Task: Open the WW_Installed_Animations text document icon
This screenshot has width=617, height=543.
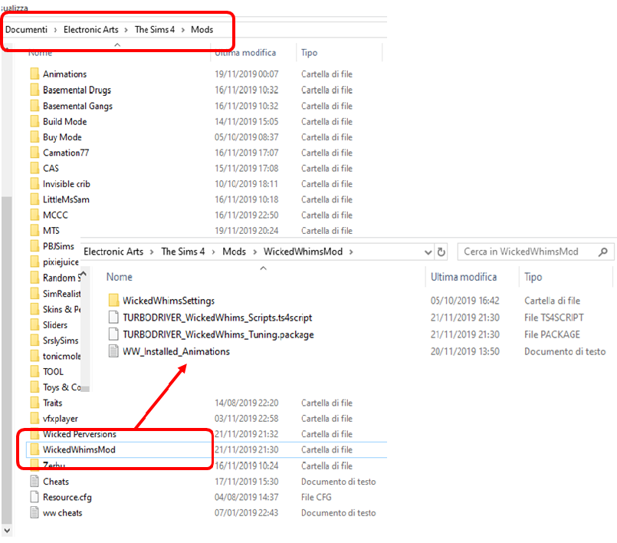Action: (x=113, y=351)
